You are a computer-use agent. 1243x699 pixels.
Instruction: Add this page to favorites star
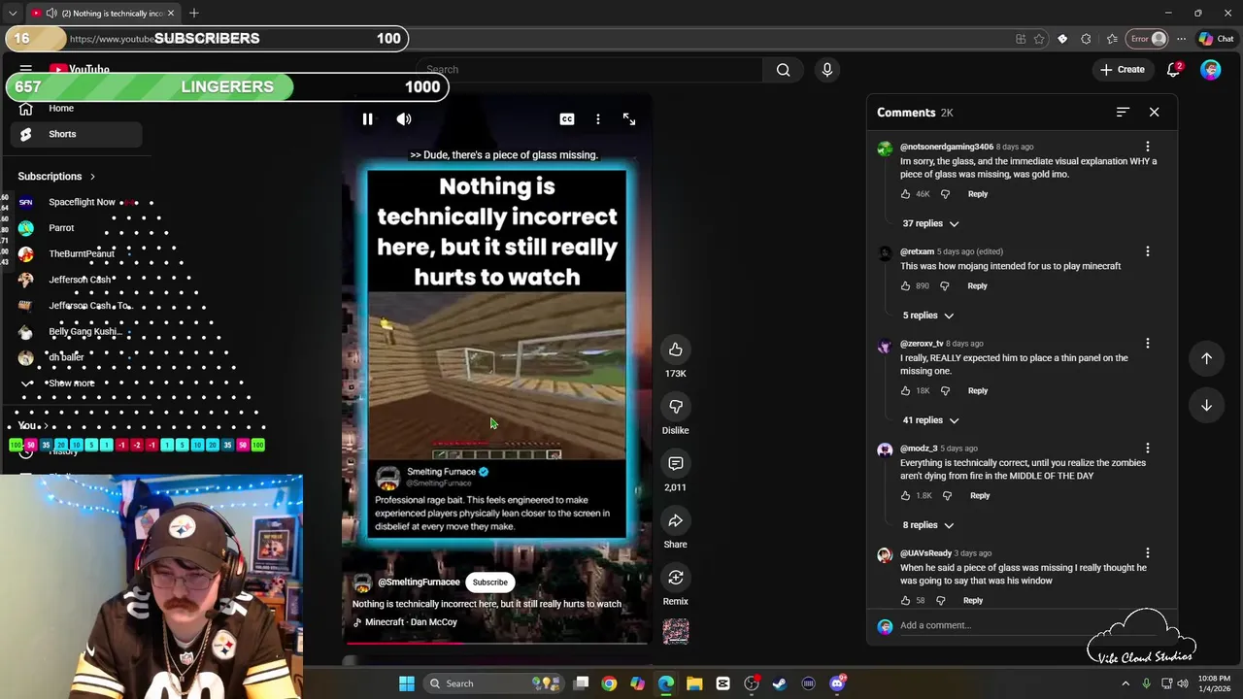click(1039, 39)
